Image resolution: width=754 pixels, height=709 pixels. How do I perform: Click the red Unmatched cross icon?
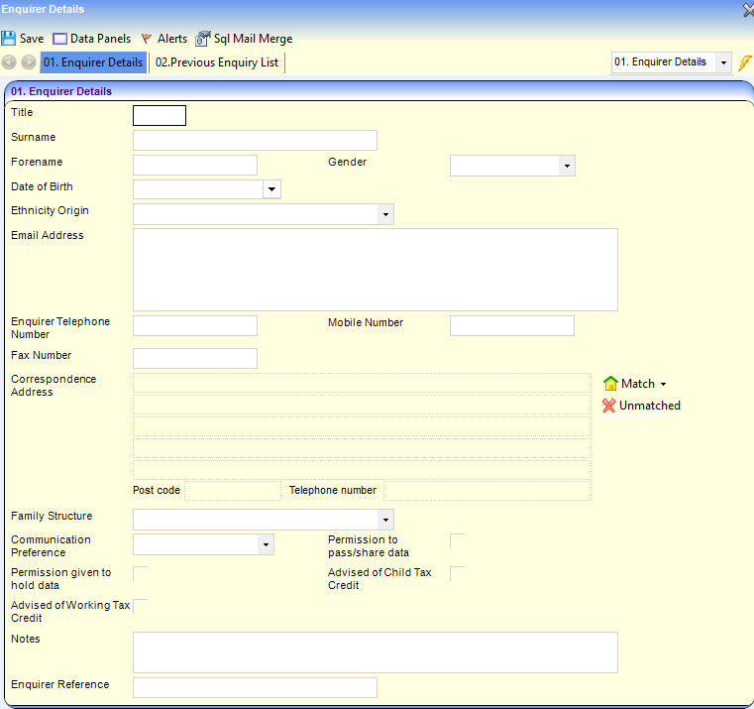point(609,406)
